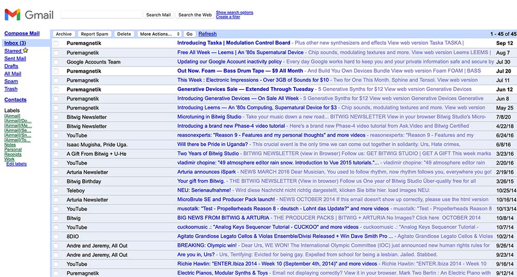Viewport: 517px width, 277px height.
Task: Open Introducing a brand new Phase-4 video tutorial email
Action: (231, 126)
